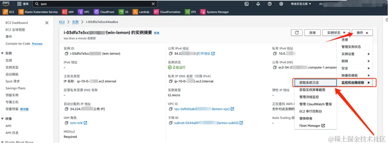Select 获取系统日志 menu item
Viewport: 388px width, 145px height.
click(315, 82)
